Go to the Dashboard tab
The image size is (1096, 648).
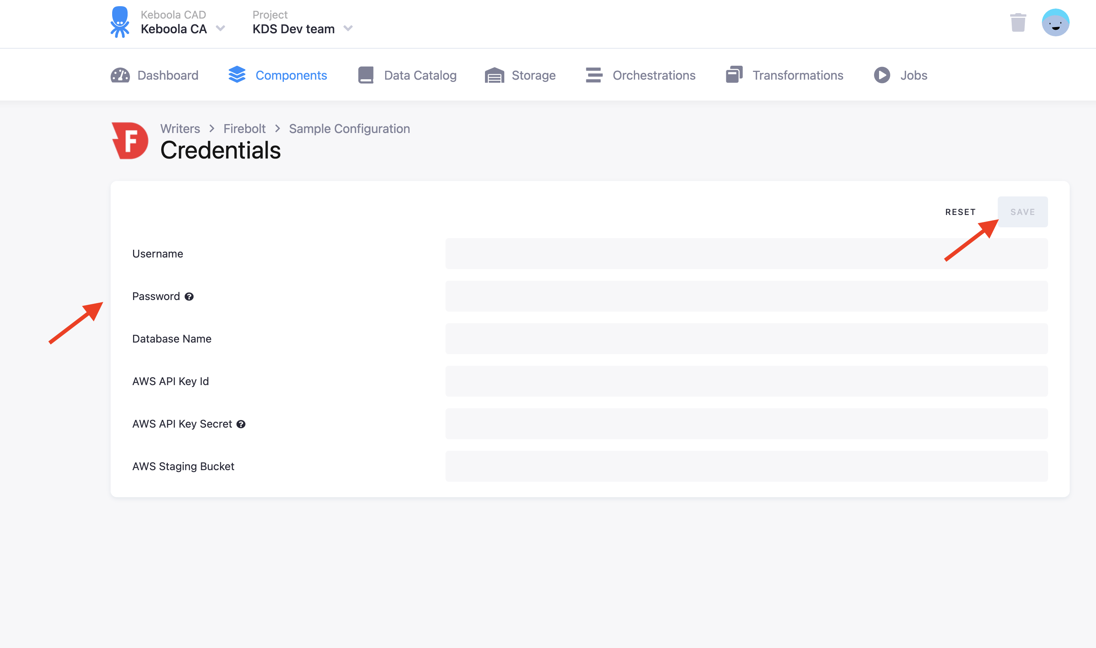[155, 75]
